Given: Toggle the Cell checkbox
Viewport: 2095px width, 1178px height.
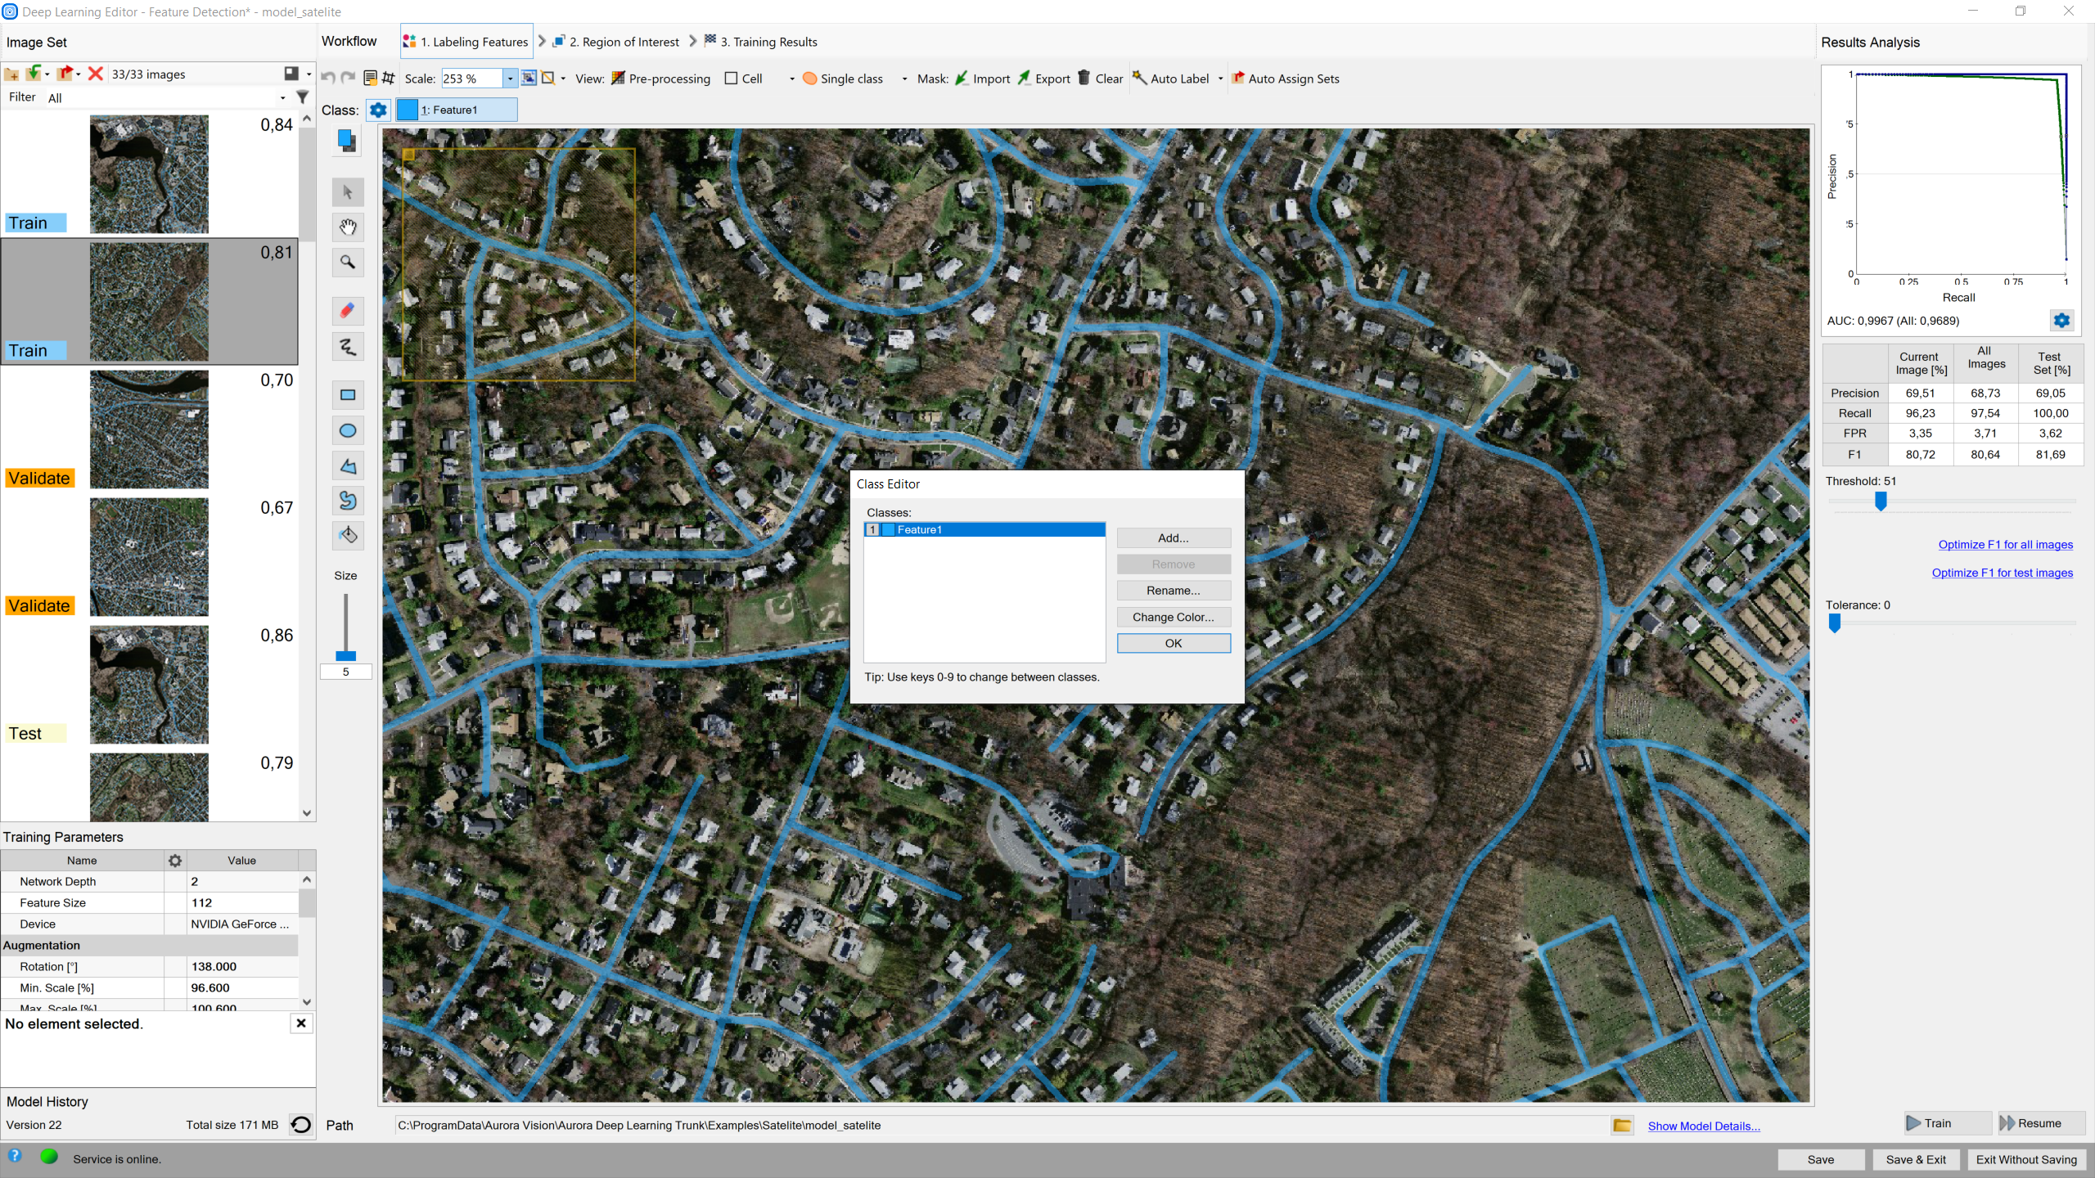Looking at the screenshot, I should tap(731, 79).
